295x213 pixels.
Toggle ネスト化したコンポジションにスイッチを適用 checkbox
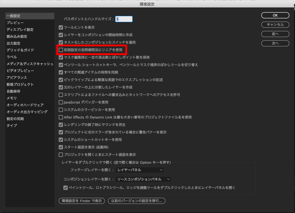pyautogui.click(x=61, y=42)
